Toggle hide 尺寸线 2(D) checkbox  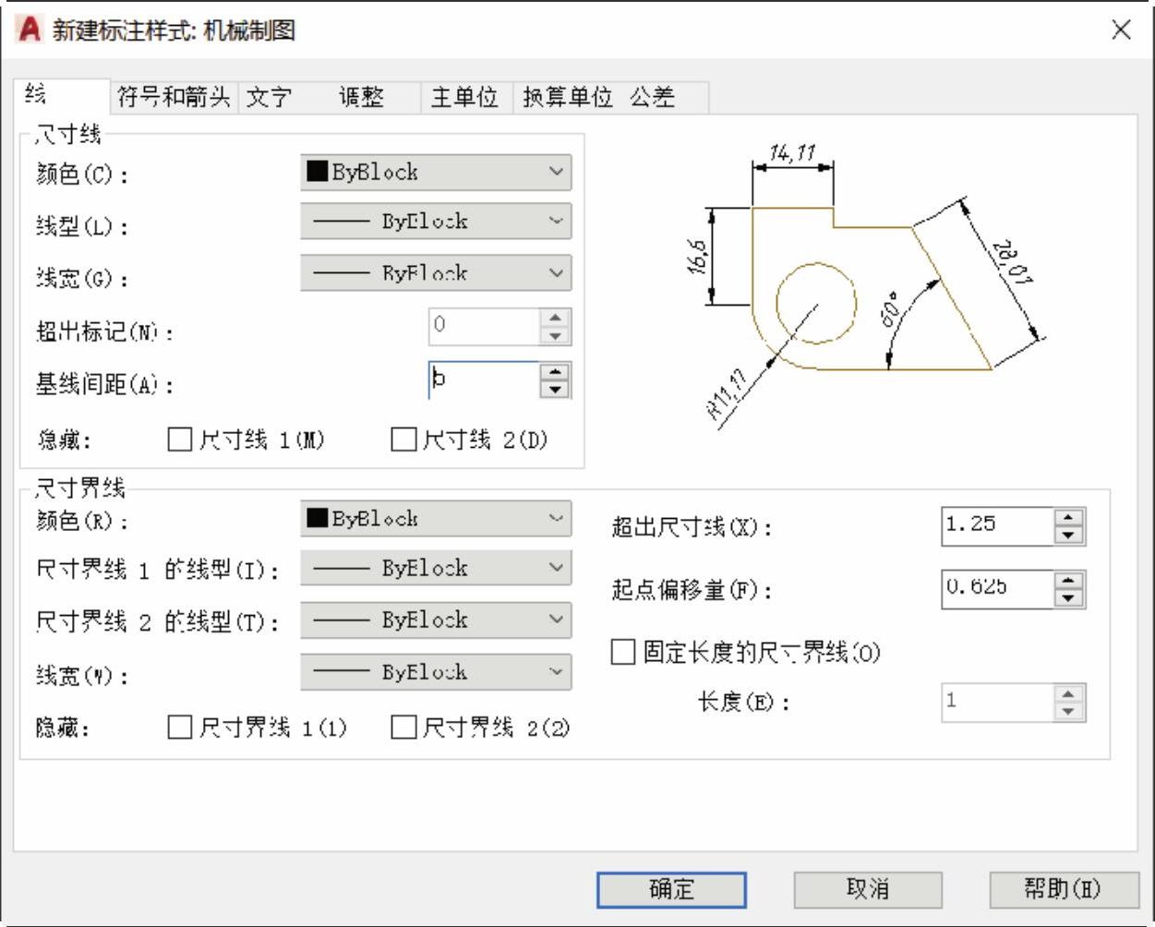[403, 439]
